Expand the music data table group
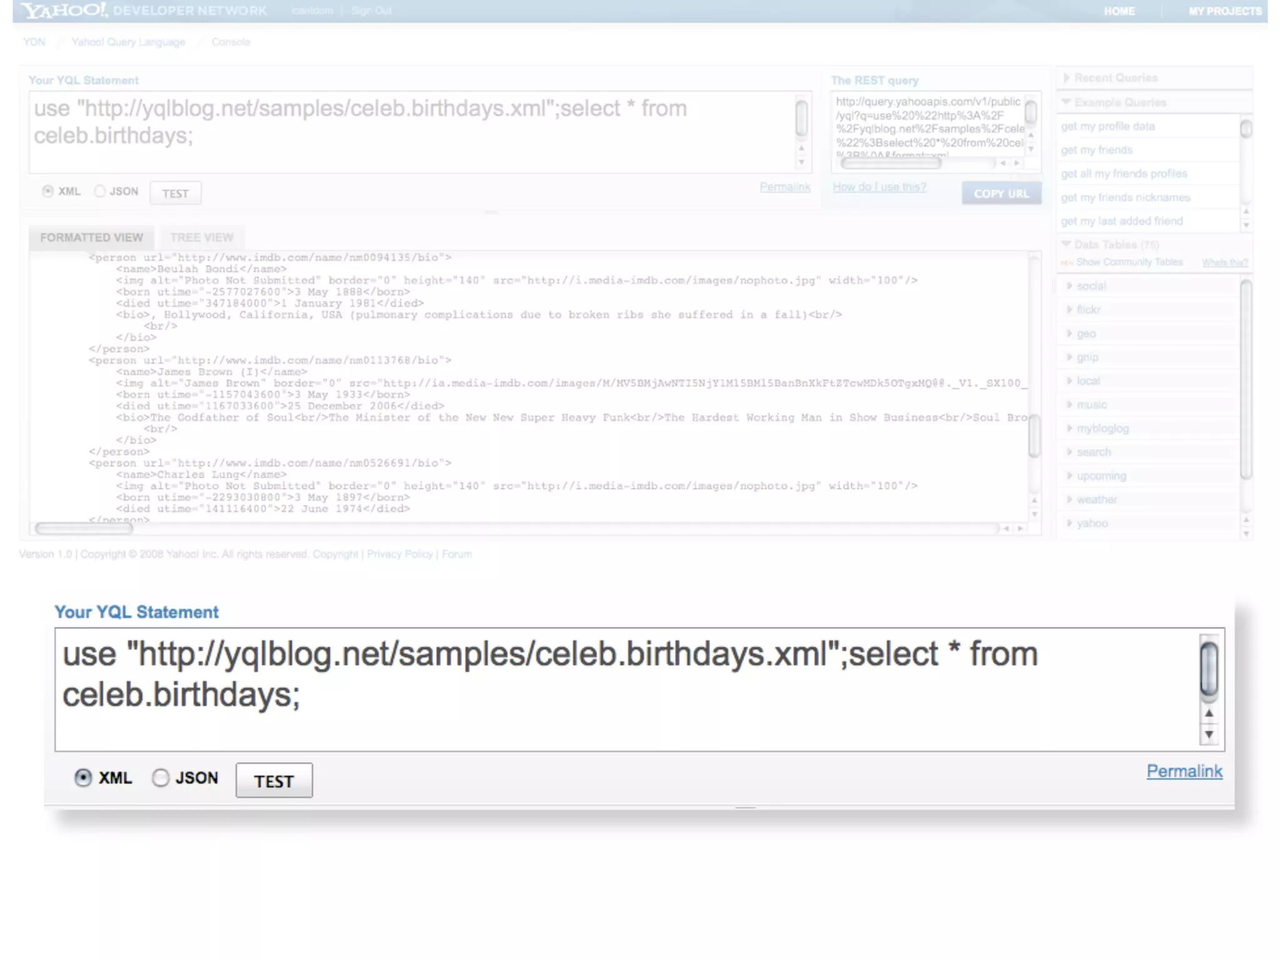The image size is (1280, 960). 1086,404
